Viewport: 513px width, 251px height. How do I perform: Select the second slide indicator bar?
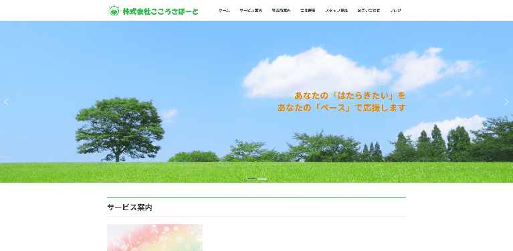(x=262, y=179)
